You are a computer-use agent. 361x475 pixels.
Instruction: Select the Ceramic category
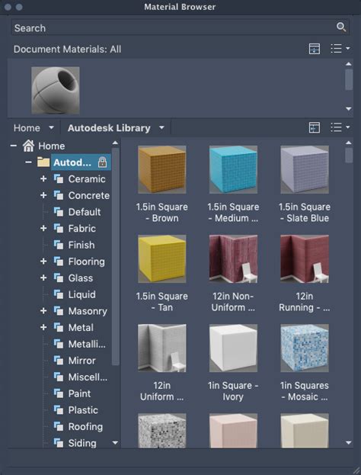pos(87,179)
